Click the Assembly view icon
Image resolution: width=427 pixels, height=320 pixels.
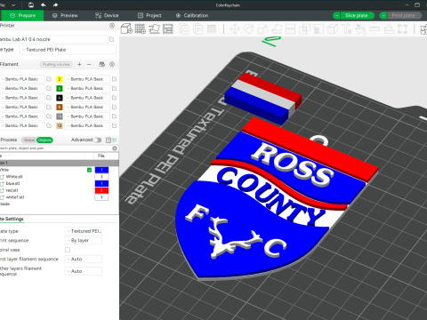click(424, 29)
